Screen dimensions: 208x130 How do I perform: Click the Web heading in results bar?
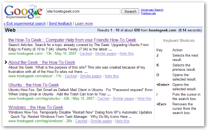tap(10, 30)
